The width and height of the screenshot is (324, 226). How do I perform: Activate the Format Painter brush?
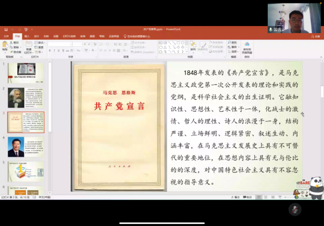pos(11,52)
